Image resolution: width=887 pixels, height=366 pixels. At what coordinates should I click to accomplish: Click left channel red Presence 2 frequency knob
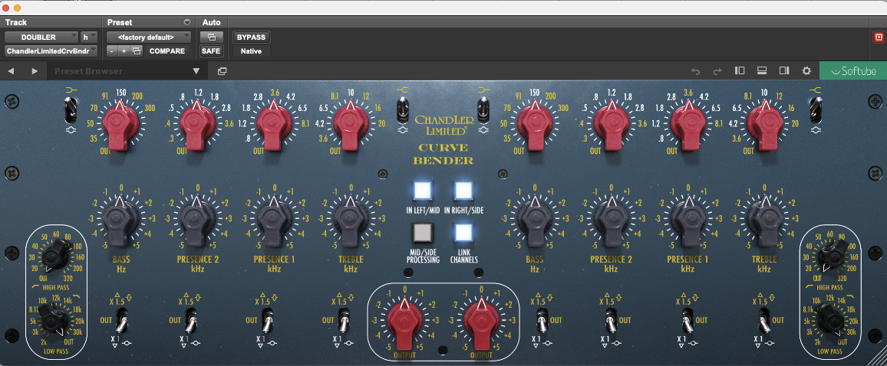click(196, 124)
